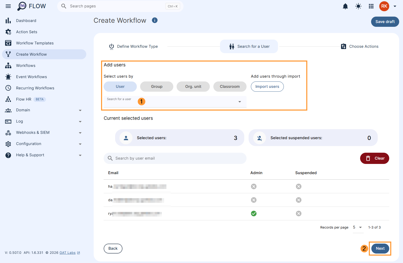The image size is (403, 263).
Task: Go to Define Workflow Type step
Action: point(133,46)
